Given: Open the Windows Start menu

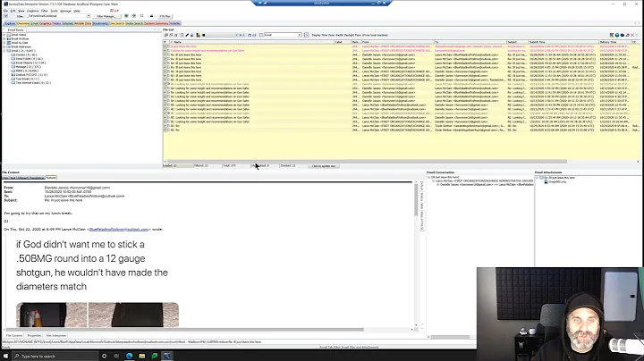Looking at the screenshot, I should [x=5, y=356].
